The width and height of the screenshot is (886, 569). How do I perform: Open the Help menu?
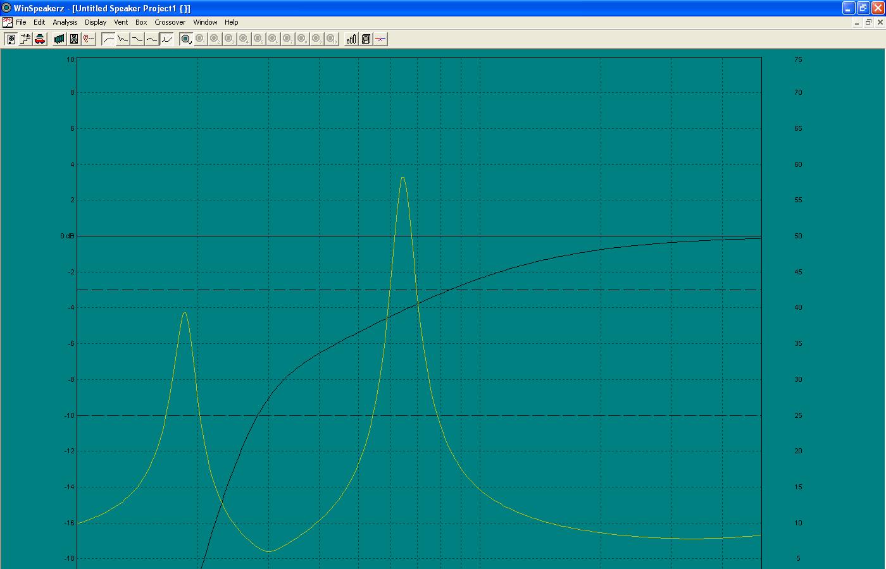(232, 22)
